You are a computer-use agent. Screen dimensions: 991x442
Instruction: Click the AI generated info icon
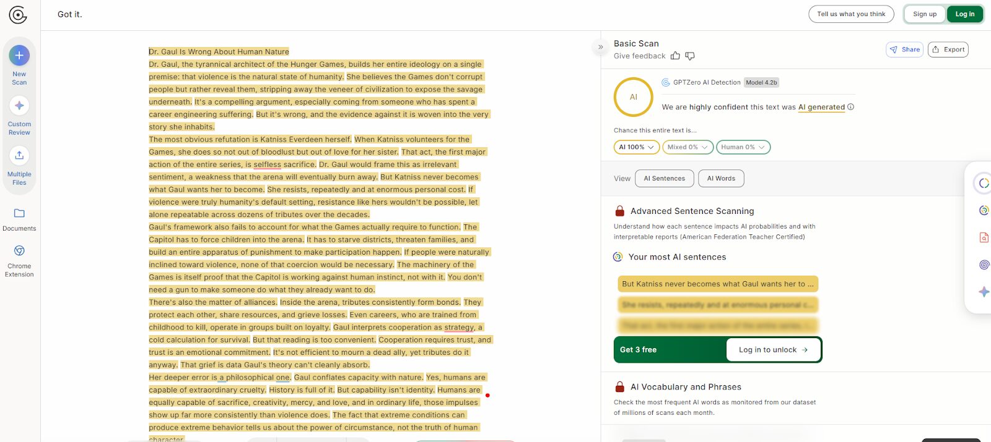point(851,107)
